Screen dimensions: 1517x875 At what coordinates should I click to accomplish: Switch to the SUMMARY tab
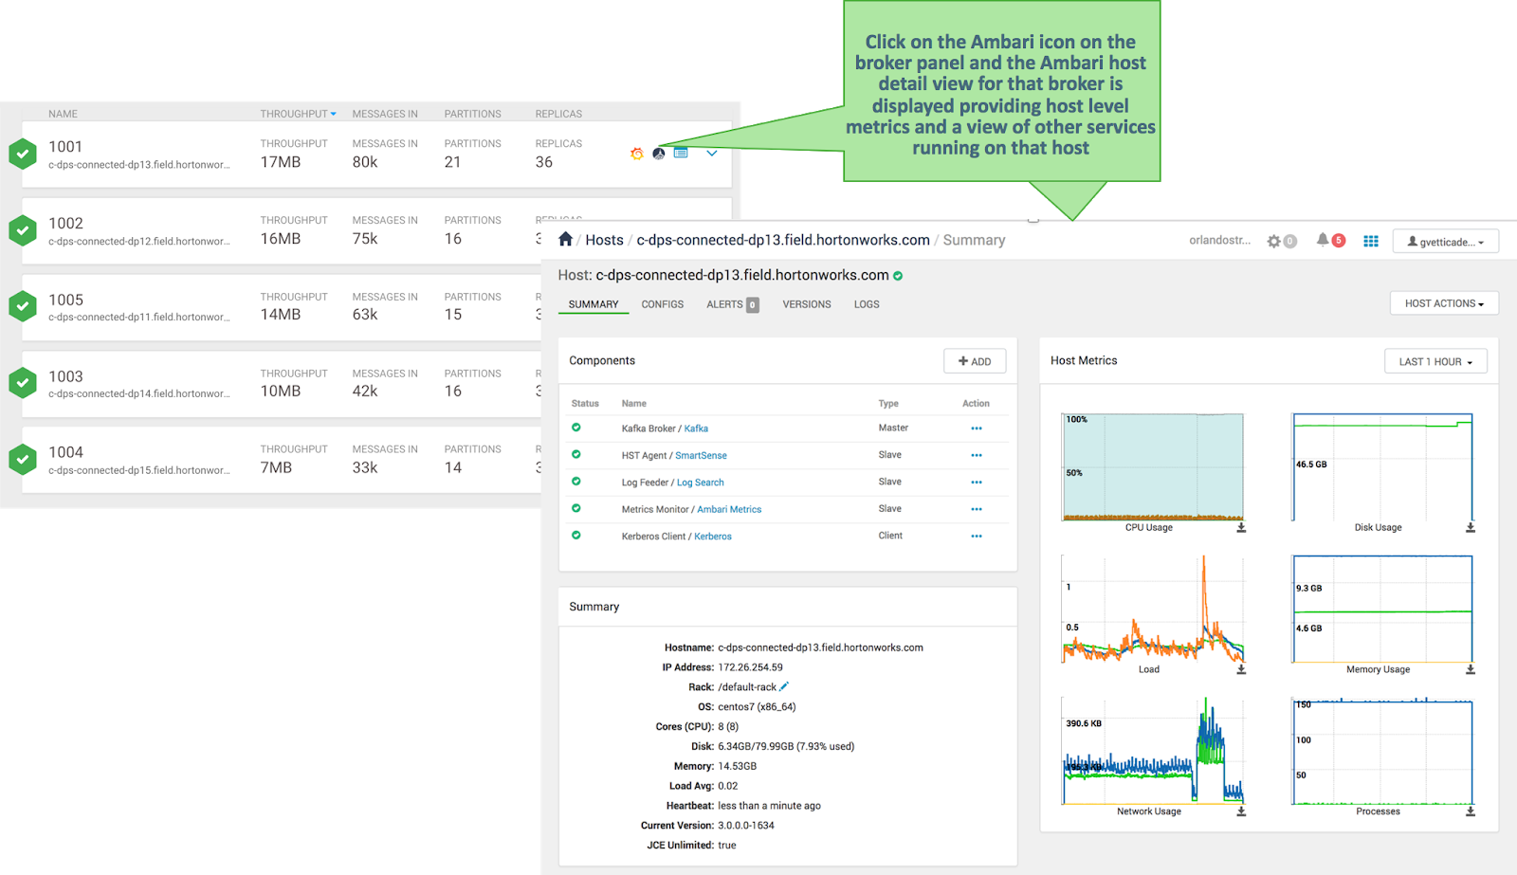(x=594, y=304)
